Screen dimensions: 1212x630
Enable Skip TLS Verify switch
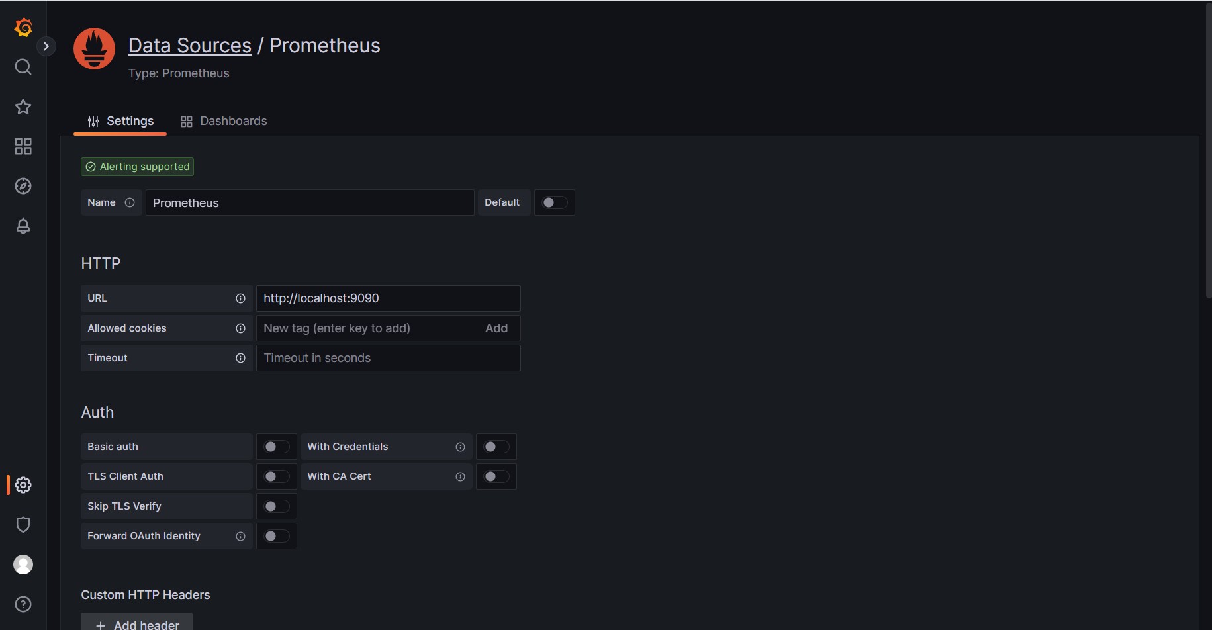click(x=276, y=506)
